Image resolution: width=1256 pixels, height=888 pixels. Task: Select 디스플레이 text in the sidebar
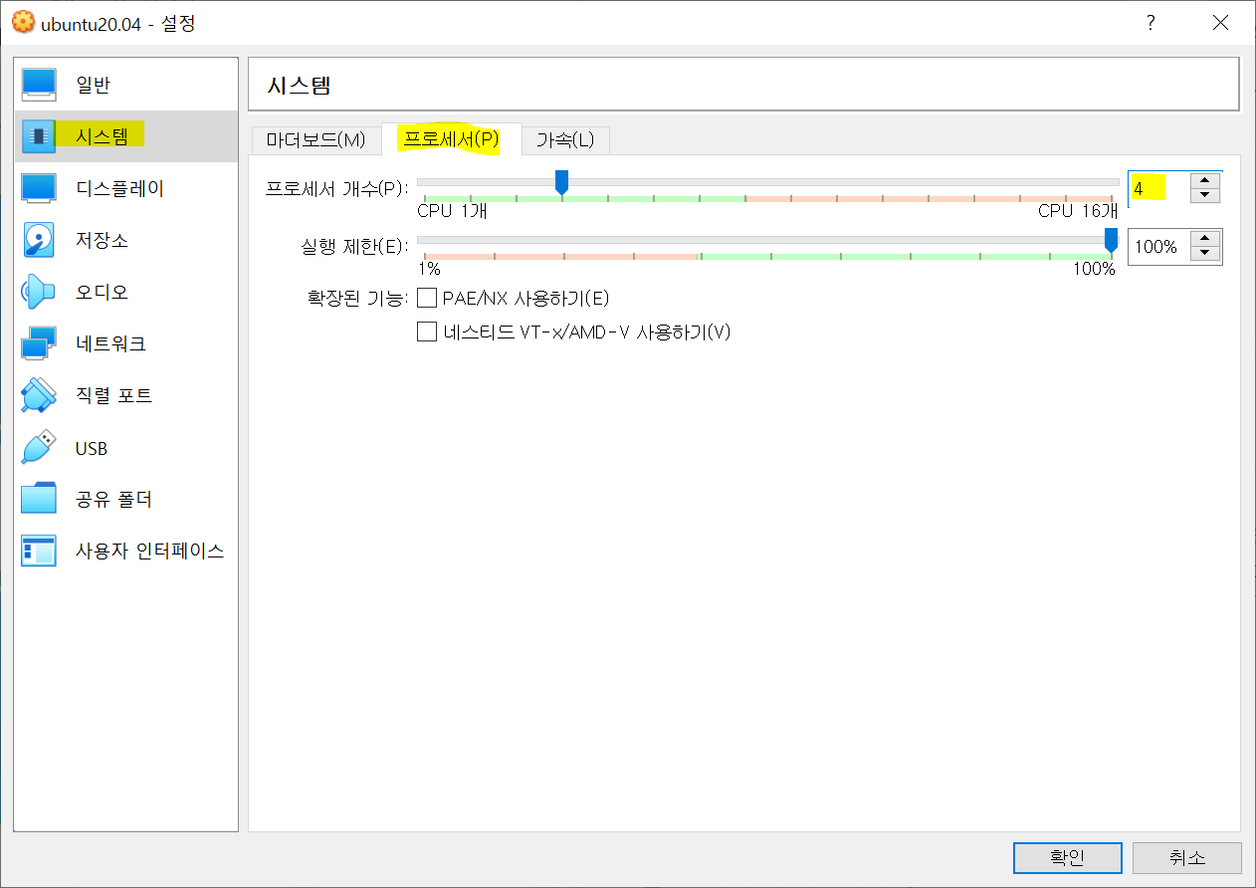pyautogui.click(x=119, y=189)
